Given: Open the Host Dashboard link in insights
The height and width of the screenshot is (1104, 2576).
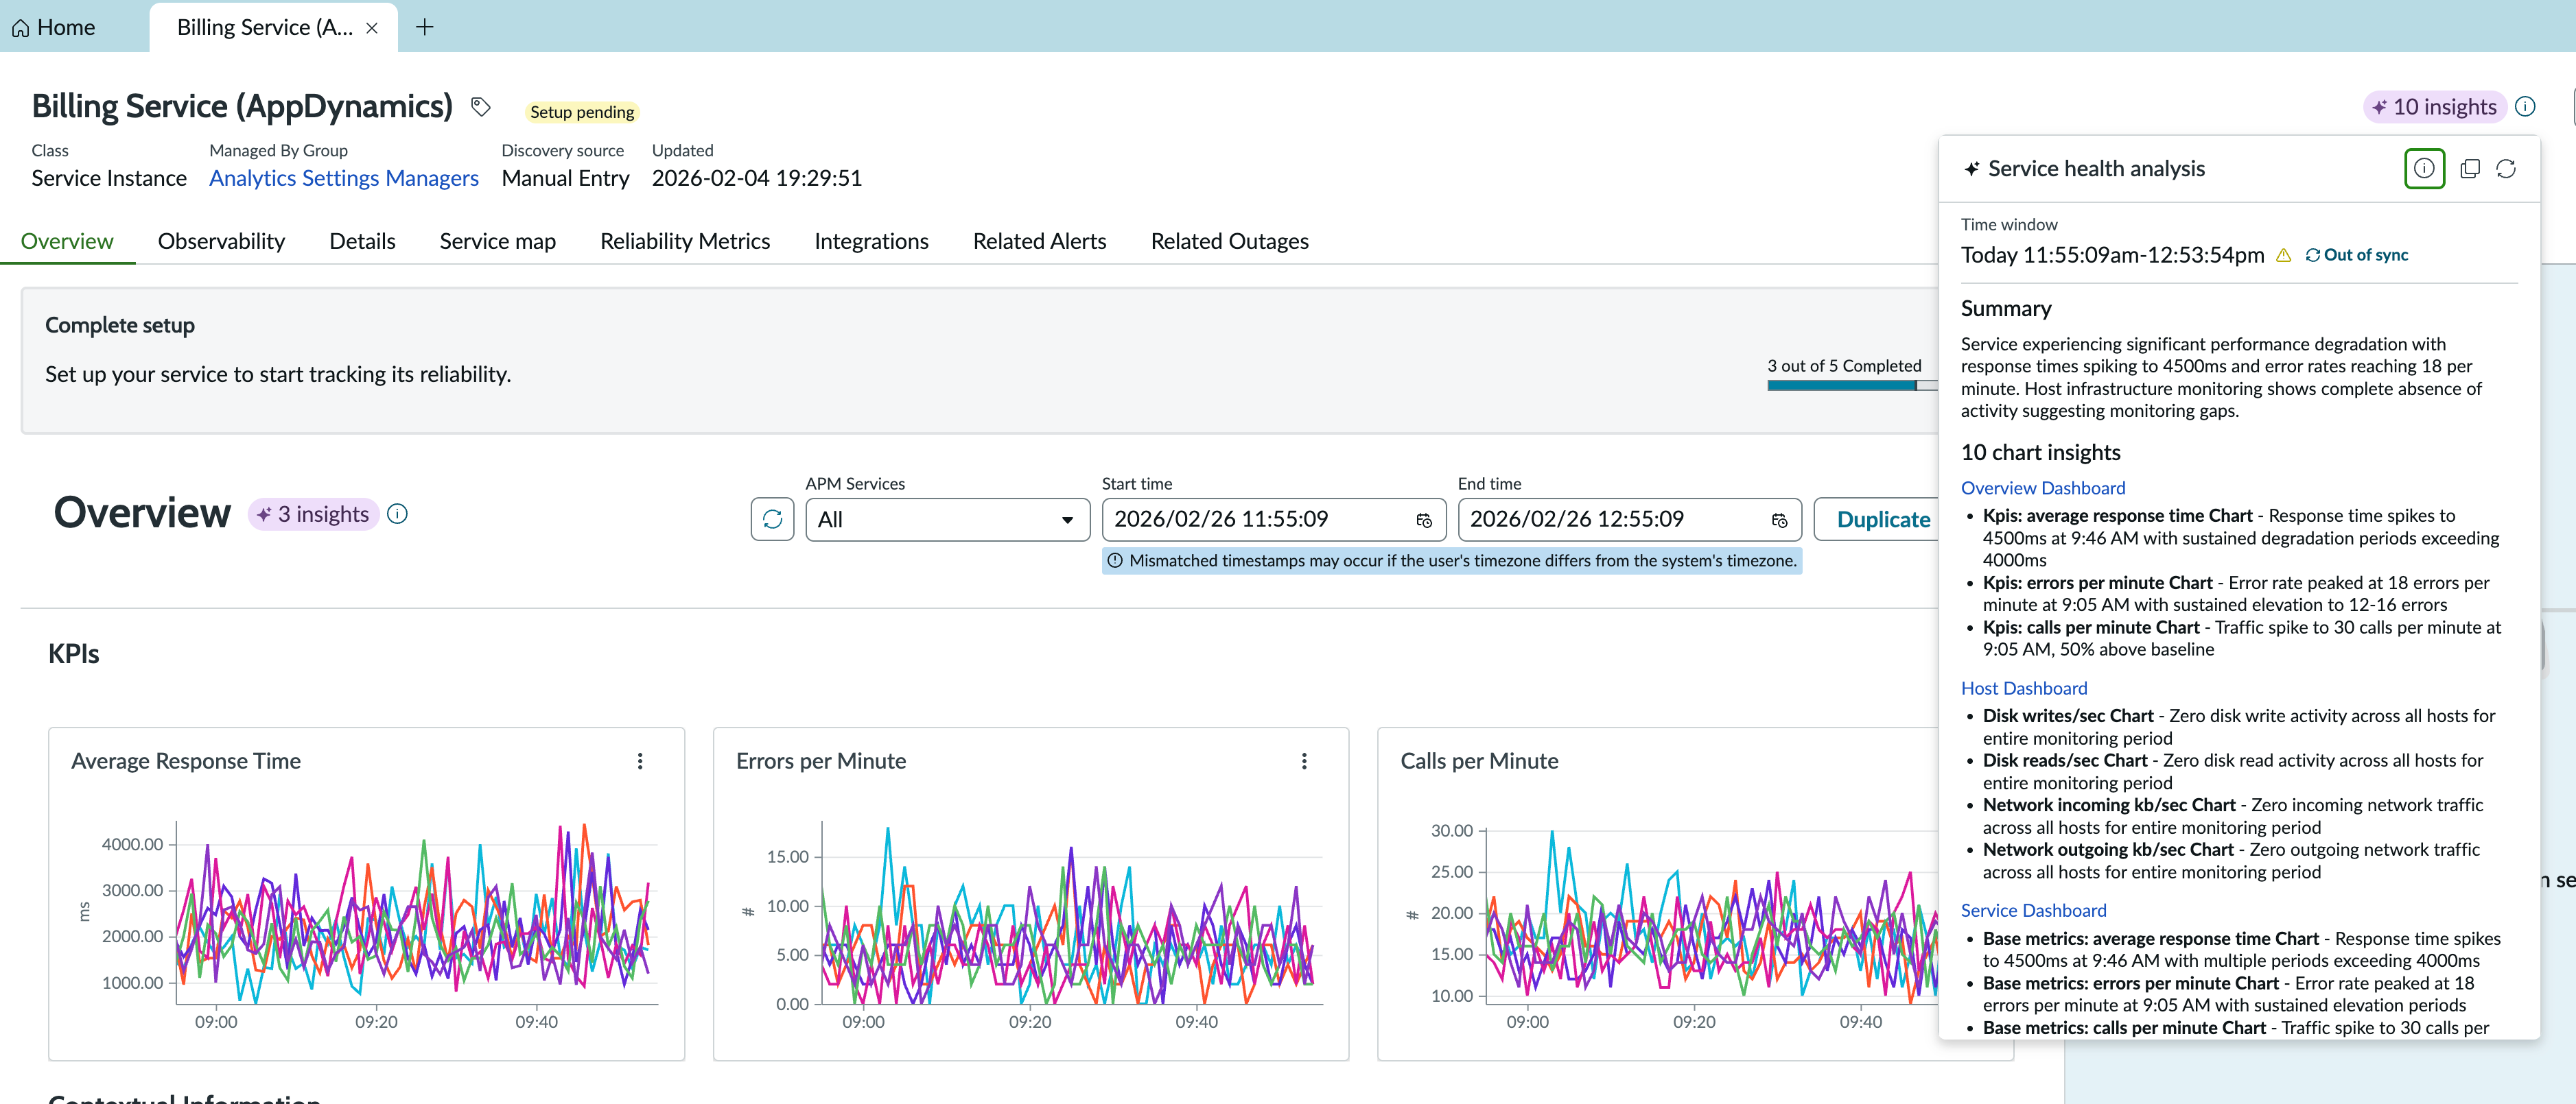Looking at the screenshot, I should [2024, 688].
